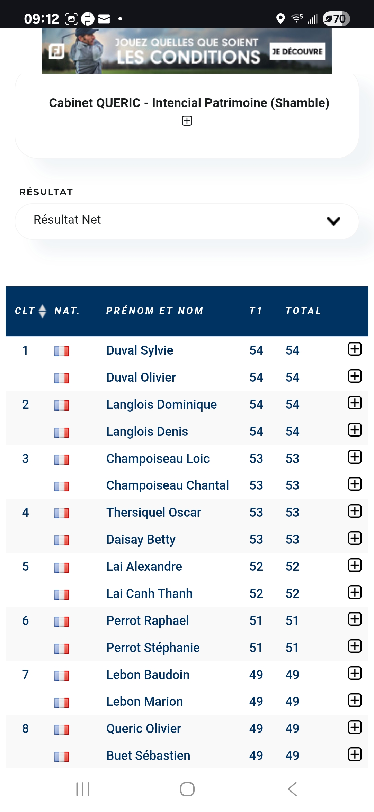This screenshot has height=812, width=374.
Task: Expand details for Daisay Betty row
Action: [x=355, y=538]
